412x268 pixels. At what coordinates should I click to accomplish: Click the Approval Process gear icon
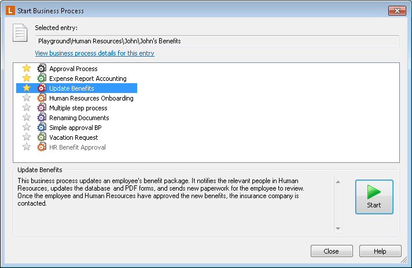[x=41, y=68]
